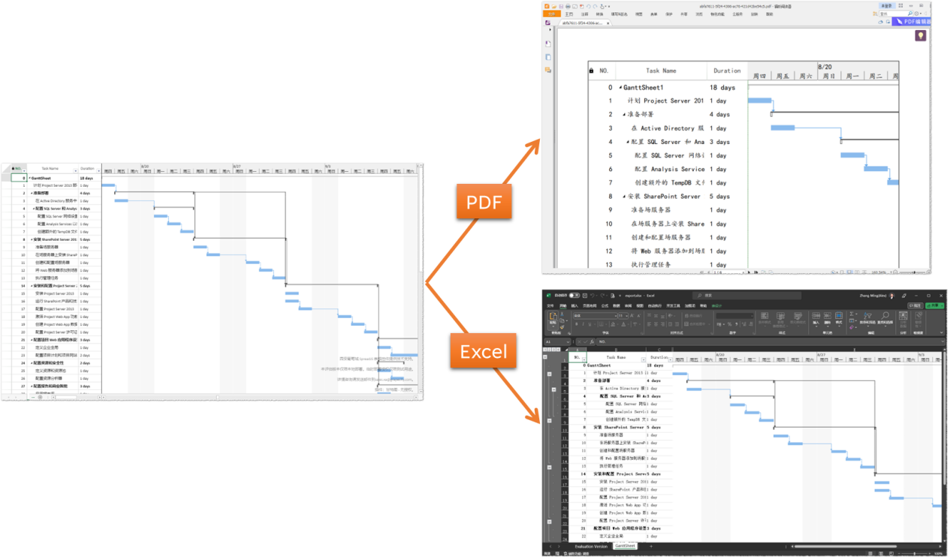The height and width of the screenshot is (559, 950).
Task: Click Bold icon in Excel ribbon
Action: pyautogui.click(x=577, y=324)
